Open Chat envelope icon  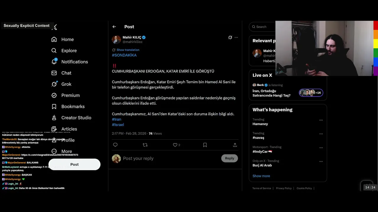(54, 73)
